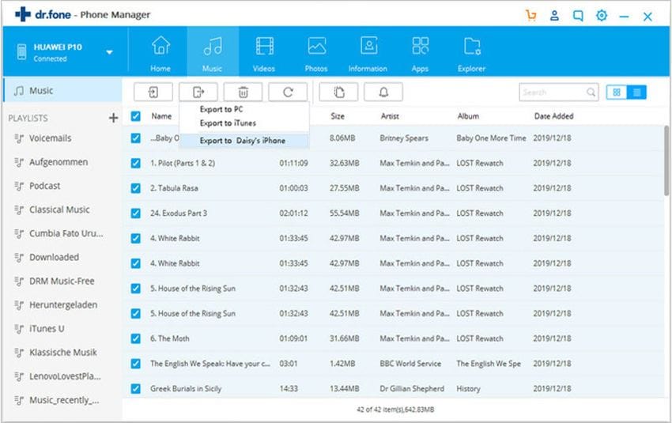The height and width of the screenshot is (423, 672).
Task: Switch to list view
Action: (x=637, y=93)
